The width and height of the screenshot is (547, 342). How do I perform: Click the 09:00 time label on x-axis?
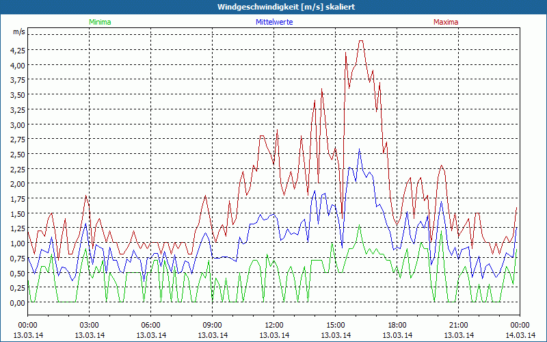click(213, 326)
